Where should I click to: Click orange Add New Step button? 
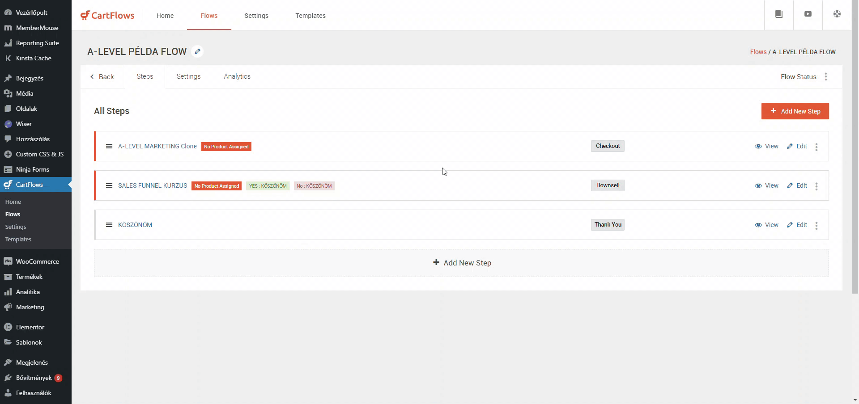click(x=795, y=111)
